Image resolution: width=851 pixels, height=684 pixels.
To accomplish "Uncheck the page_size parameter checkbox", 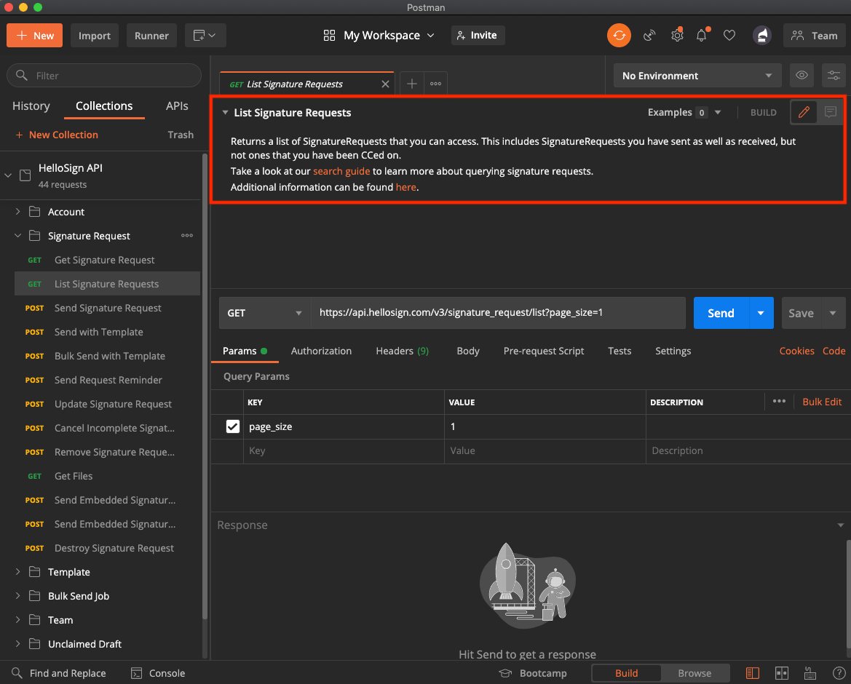I will pos(233,426).
